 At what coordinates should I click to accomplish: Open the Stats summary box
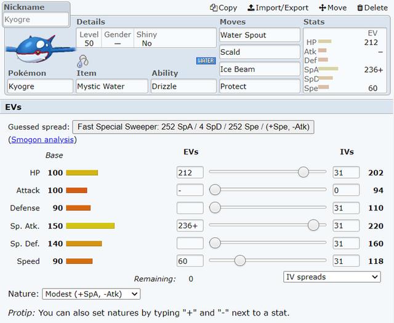[x=345, y=60]
